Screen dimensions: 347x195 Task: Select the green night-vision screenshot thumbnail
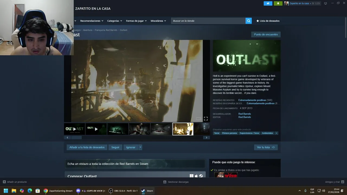coord(118,129)
